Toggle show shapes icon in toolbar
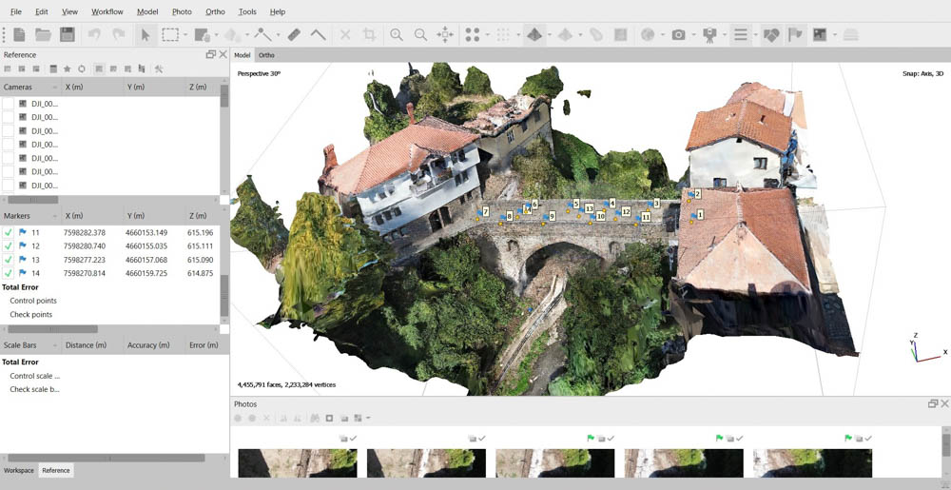The height and width of the screenshot is (490, 951). pos(771,34)
